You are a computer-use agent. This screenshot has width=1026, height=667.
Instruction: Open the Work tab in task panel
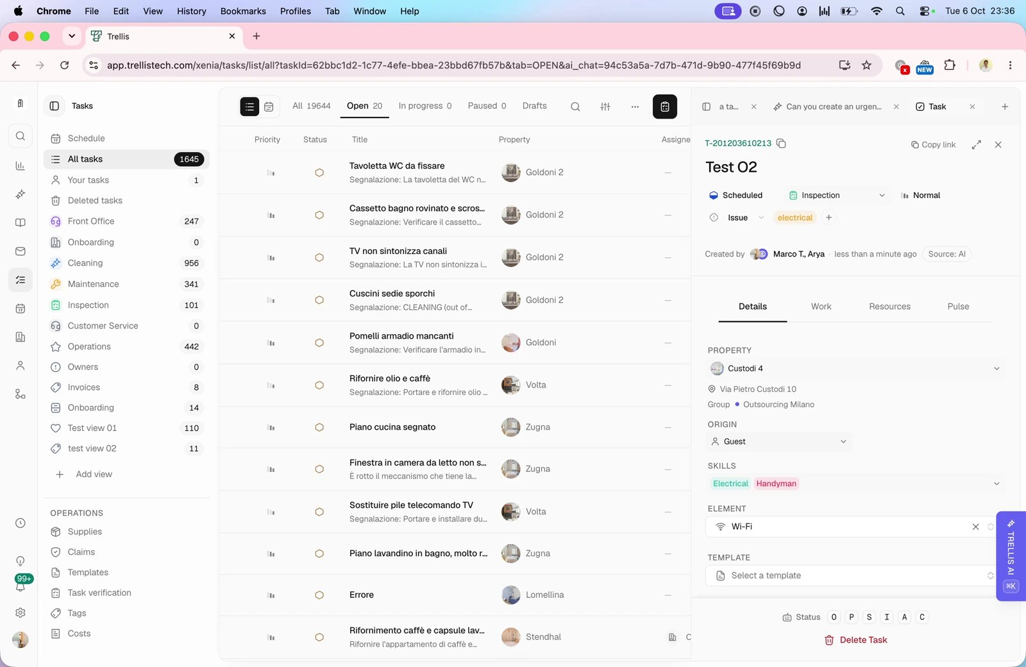821,307
